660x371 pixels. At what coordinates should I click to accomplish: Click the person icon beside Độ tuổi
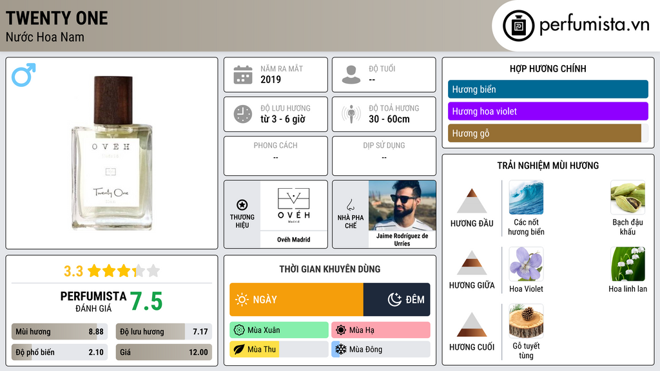point(351,75)
